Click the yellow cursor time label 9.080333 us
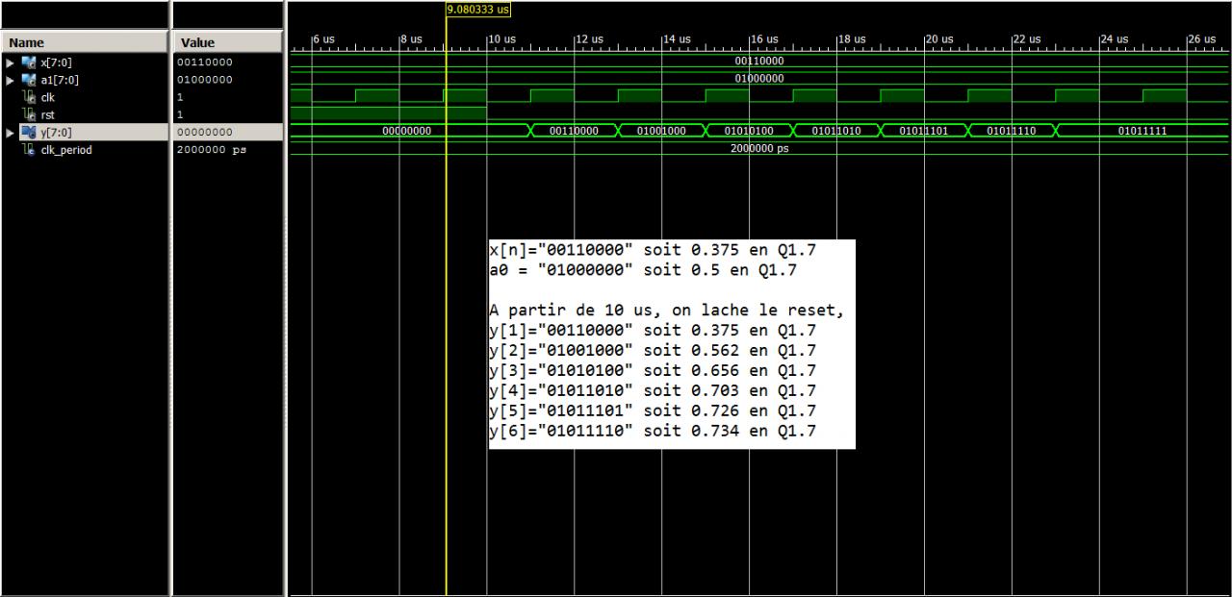The image size is (1232, 597). tap(478, 9)
